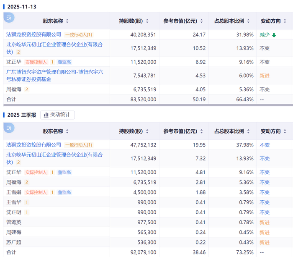
Task: Click the 董监高 tag for 沈正华 in top table
Action: pos(64,62)
